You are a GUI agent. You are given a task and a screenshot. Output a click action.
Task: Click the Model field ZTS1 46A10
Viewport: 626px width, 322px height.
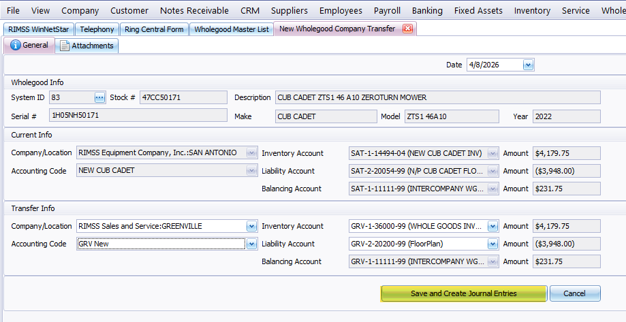coord(452,116)
